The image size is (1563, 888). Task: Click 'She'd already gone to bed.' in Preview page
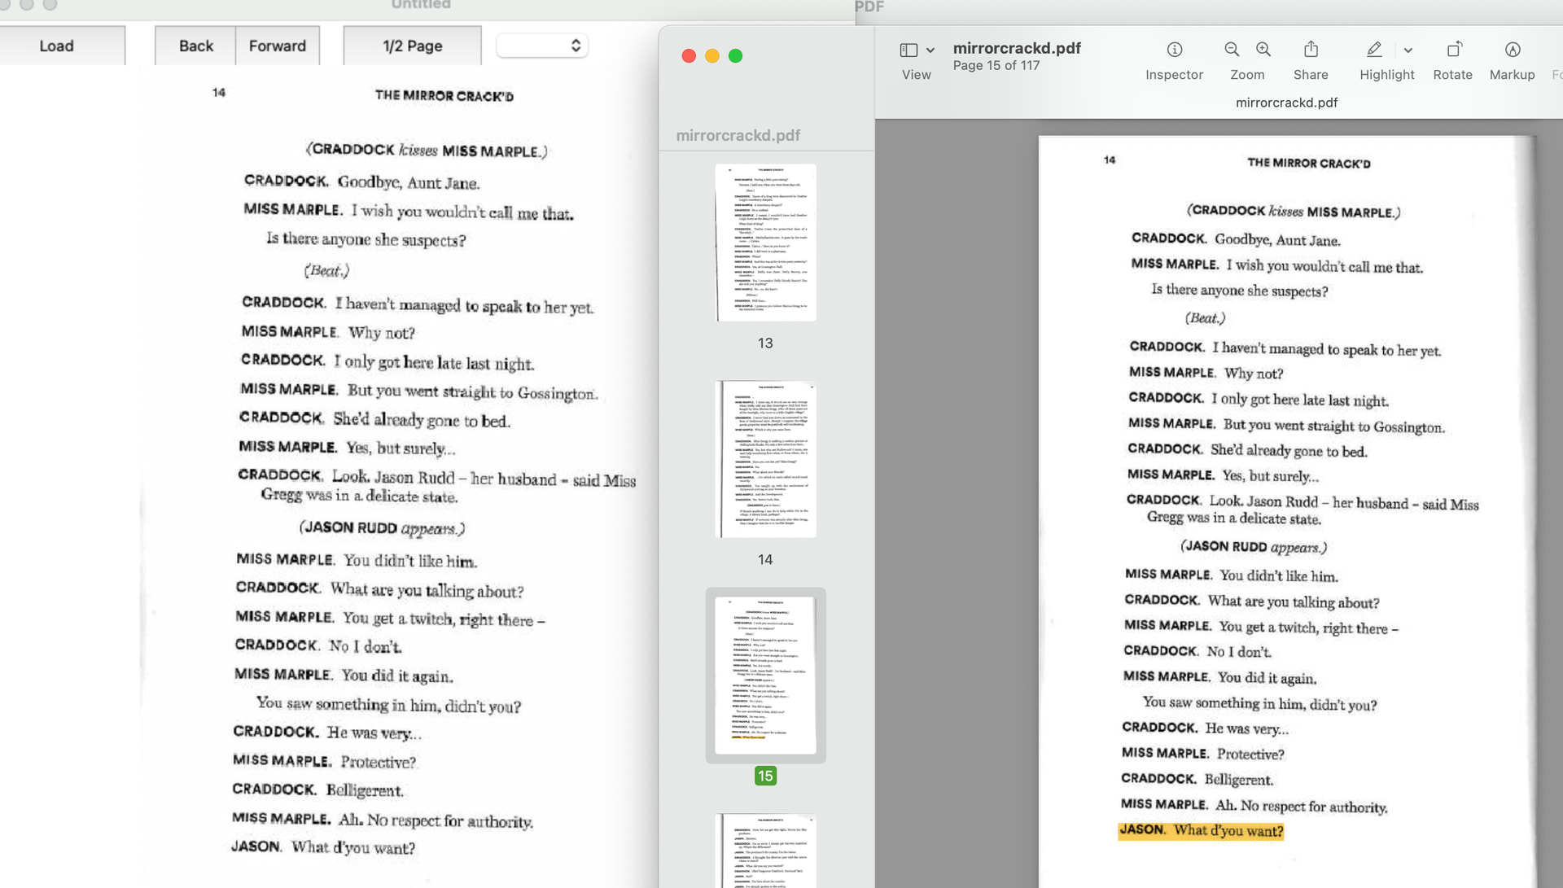pos(1289,450)
